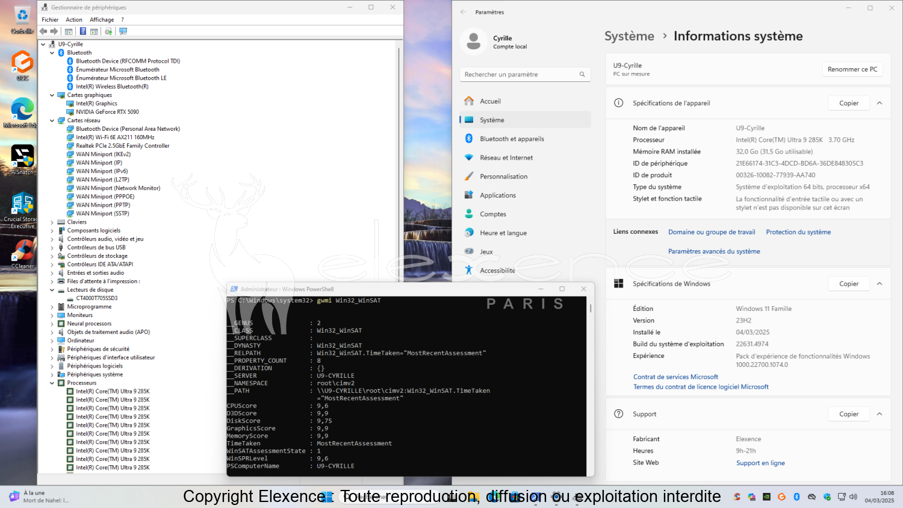
Task: Select Realtek PCIe 2.5GbE Family Controller
Action: pos(123,146)
